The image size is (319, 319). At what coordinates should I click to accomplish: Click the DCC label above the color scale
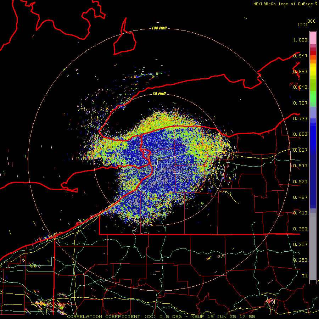coord(312,21)
